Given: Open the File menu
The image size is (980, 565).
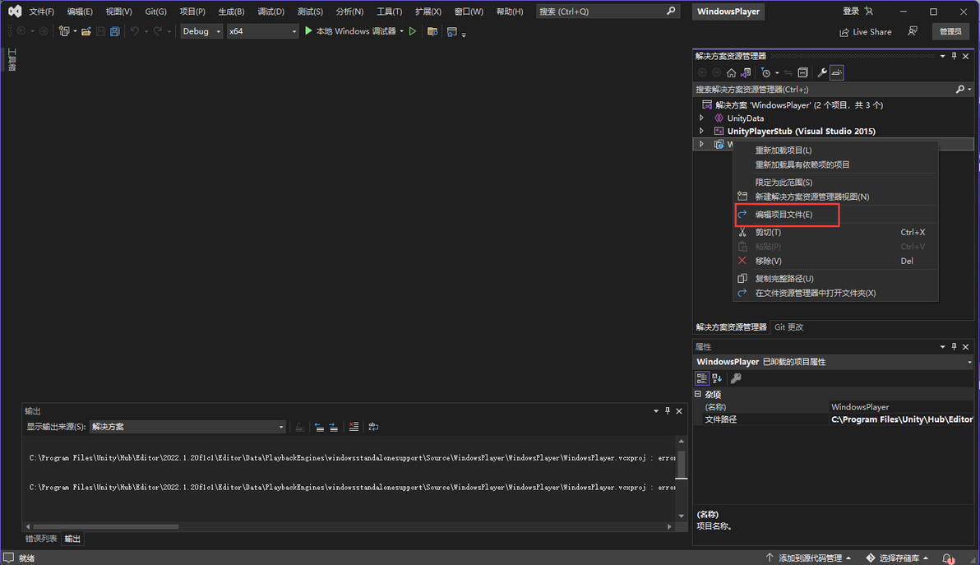Looking at the screenshot, I should pos(41,12).
